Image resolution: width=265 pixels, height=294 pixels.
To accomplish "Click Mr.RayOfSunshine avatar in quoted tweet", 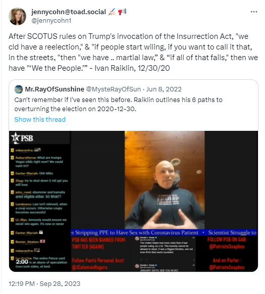I will (x=19, y=89).
